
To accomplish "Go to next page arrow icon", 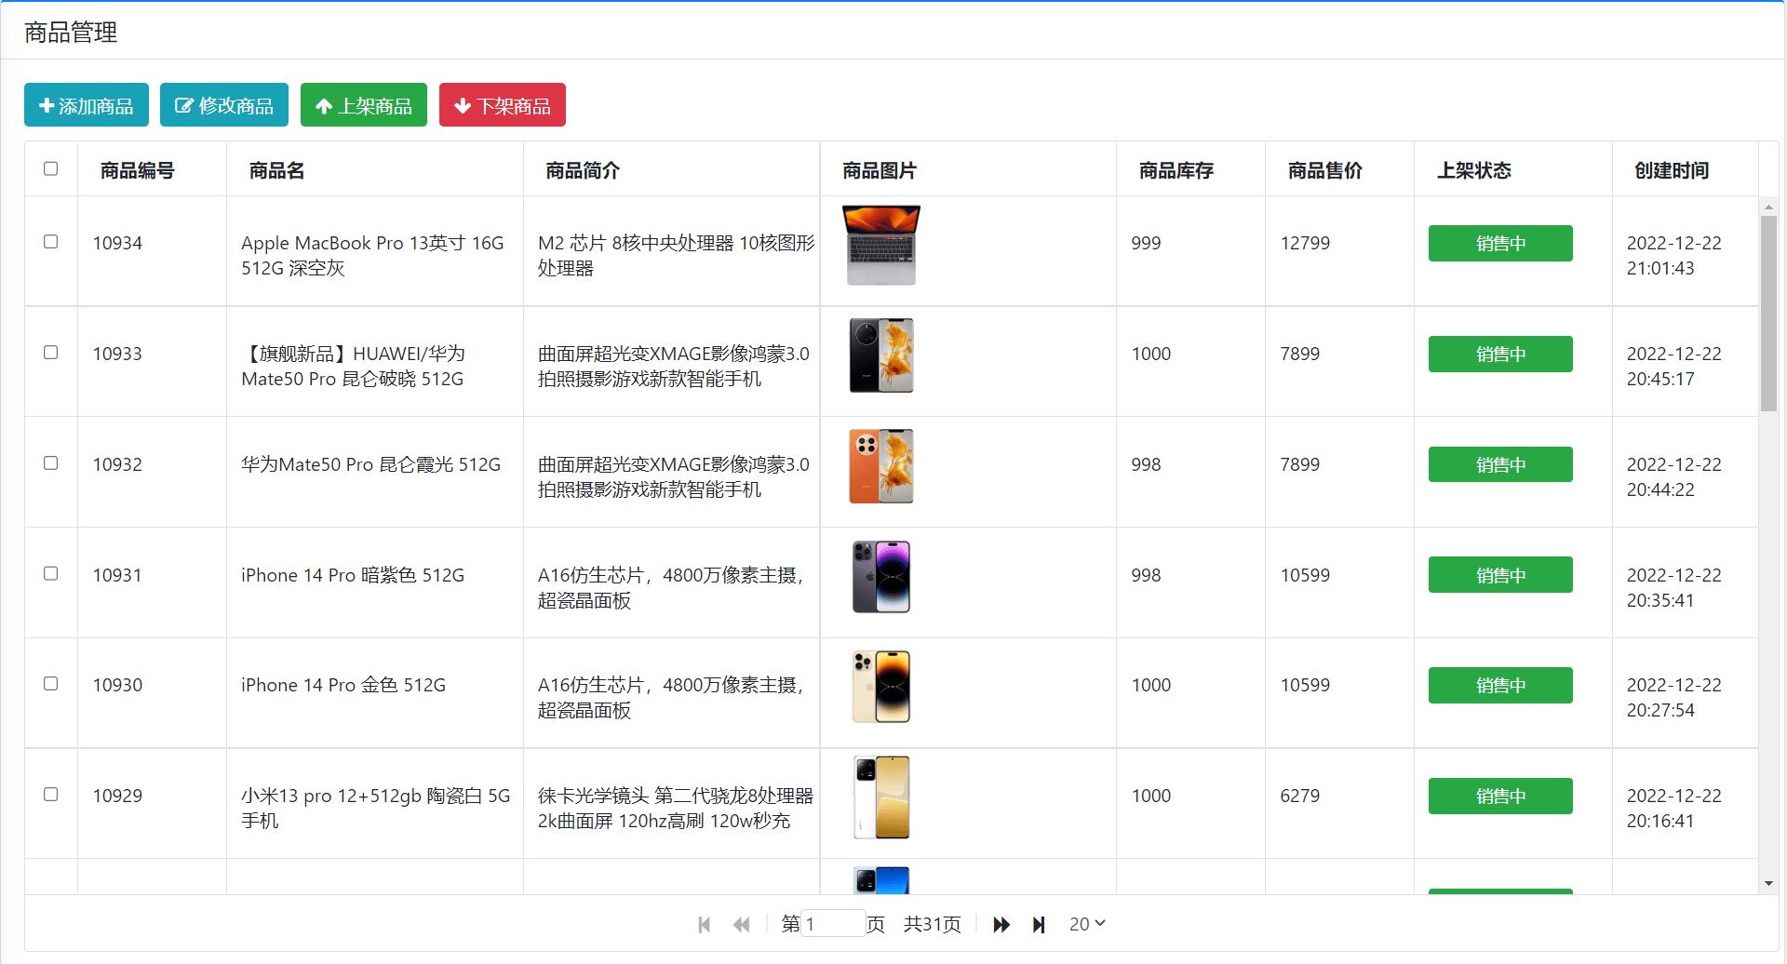I will (1001, 924).
